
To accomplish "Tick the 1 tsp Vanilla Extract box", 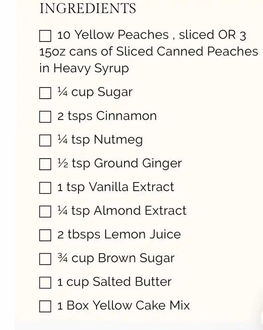I will click(45, 188).
